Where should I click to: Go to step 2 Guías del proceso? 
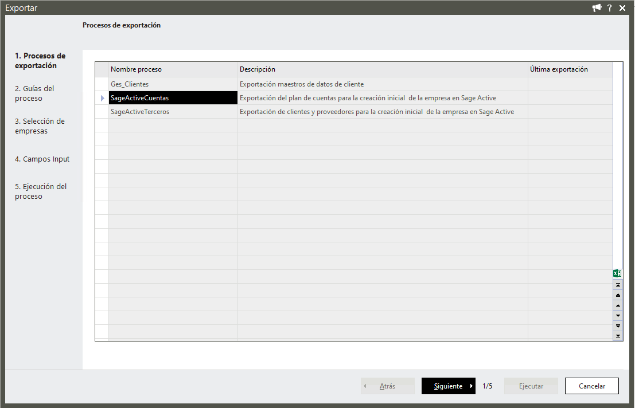click(x=34, y=93)
